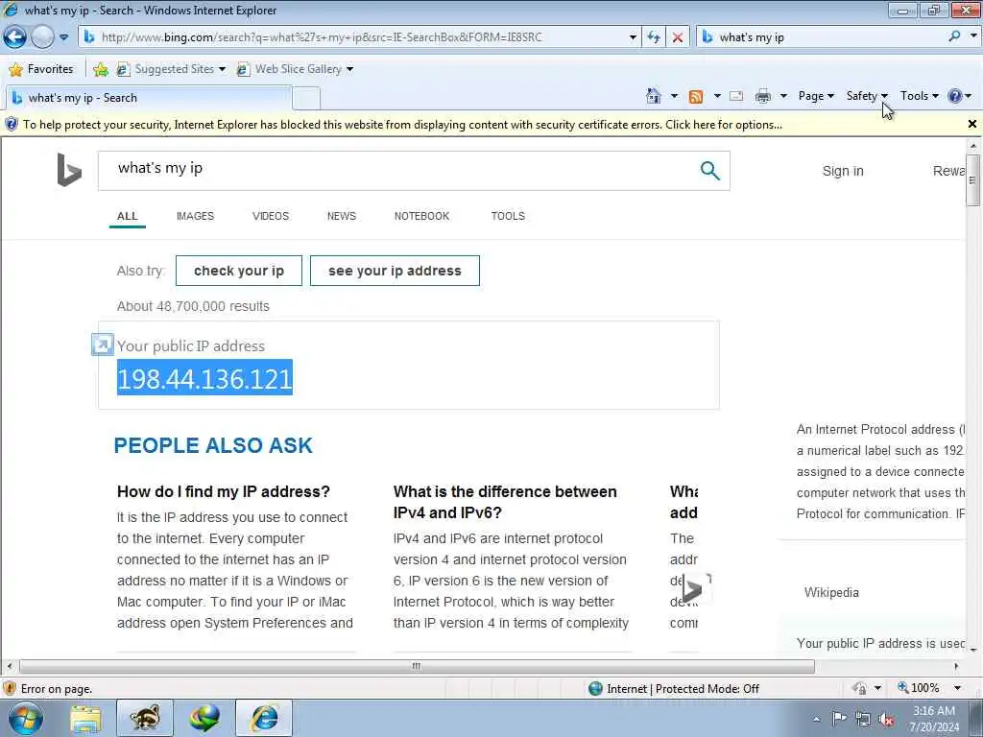Open the Safety menu

[x=867, y=96]
